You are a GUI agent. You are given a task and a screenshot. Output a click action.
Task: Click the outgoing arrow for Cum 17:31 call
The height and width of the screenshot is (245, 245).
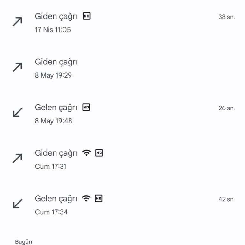pyautogui.click(x=17, y=158)
